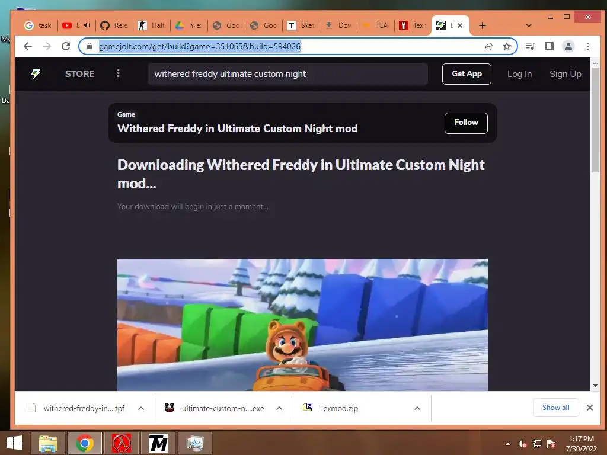The image size is (607, 455).
Task: Click the scrollbar down arrow
Action: (x=595, y=386)
